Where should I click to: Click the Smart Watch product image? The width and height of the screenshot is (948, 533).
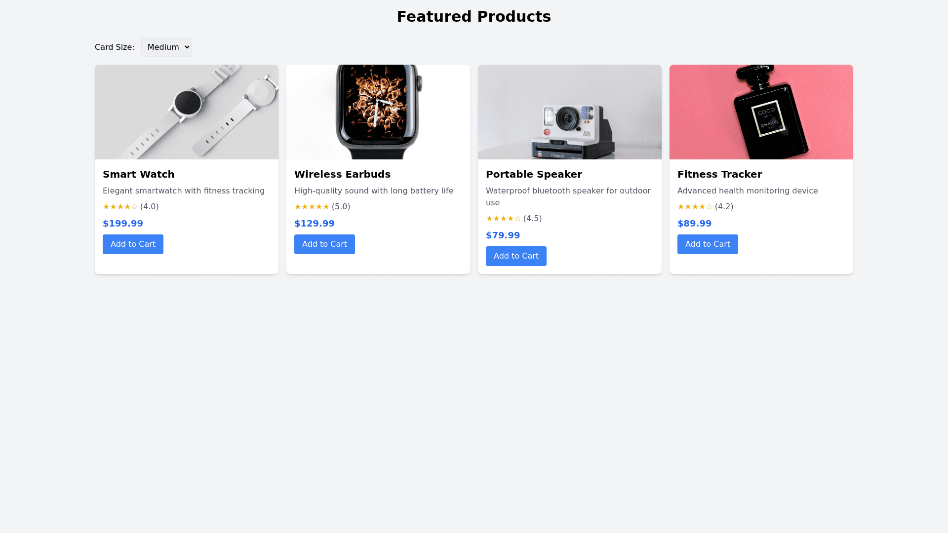click(x=187, y=112)
